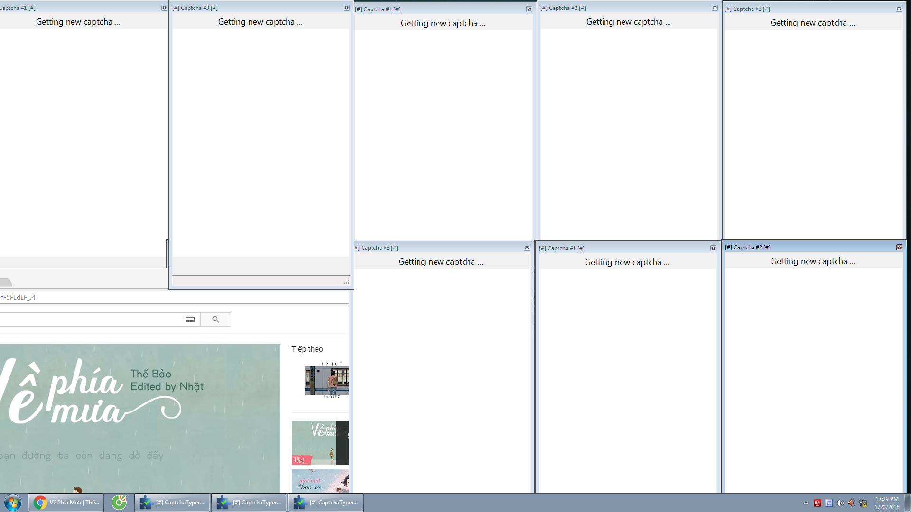The height and width of the screenshot is (512, 911).
Task: Click the network warning tray icon
Action: (x=863, y=503)
